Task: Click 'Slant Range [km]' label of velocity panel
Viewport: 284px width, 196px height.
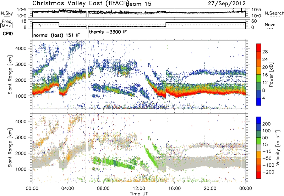Action: (x=10, y=148)
